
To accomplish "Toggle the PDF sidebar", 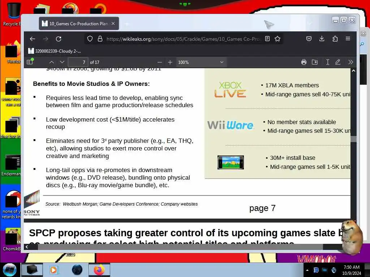I will [30, 62].
